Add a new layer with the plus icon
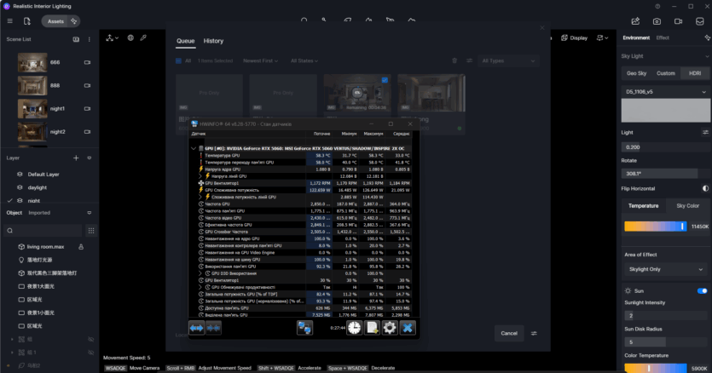The image size is (712, 373). pyautogui.click(x=76, y=158)
